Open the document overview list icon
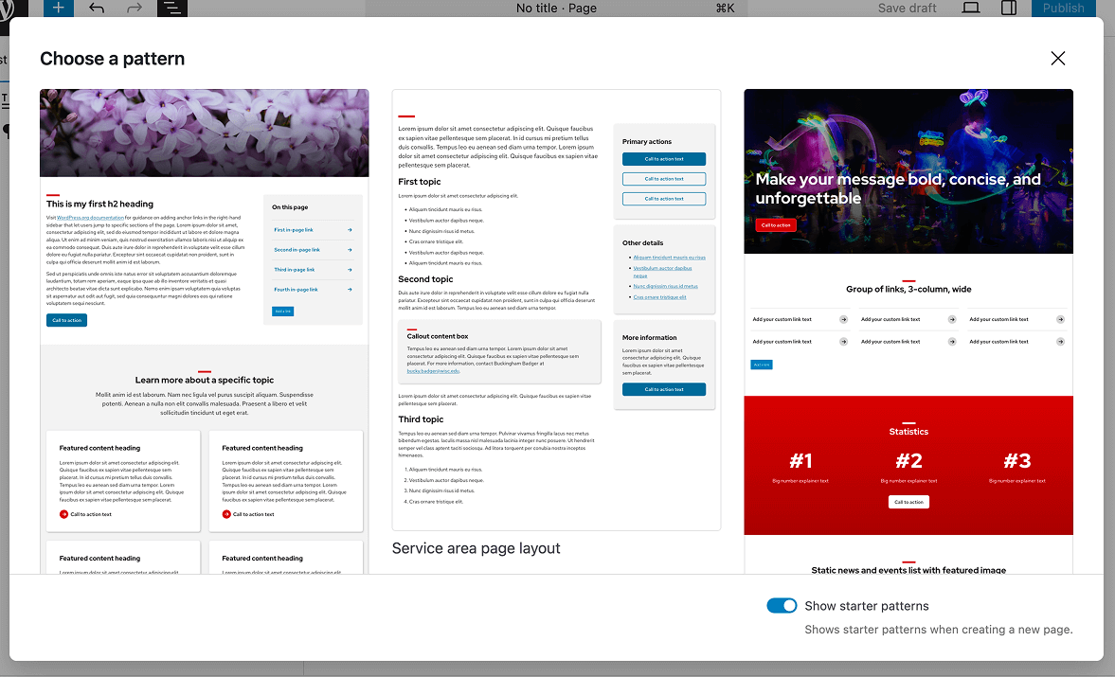Image resolution: width=1115 pixels, height=677 pixels. pyautogui.click(x=171, y=8)
